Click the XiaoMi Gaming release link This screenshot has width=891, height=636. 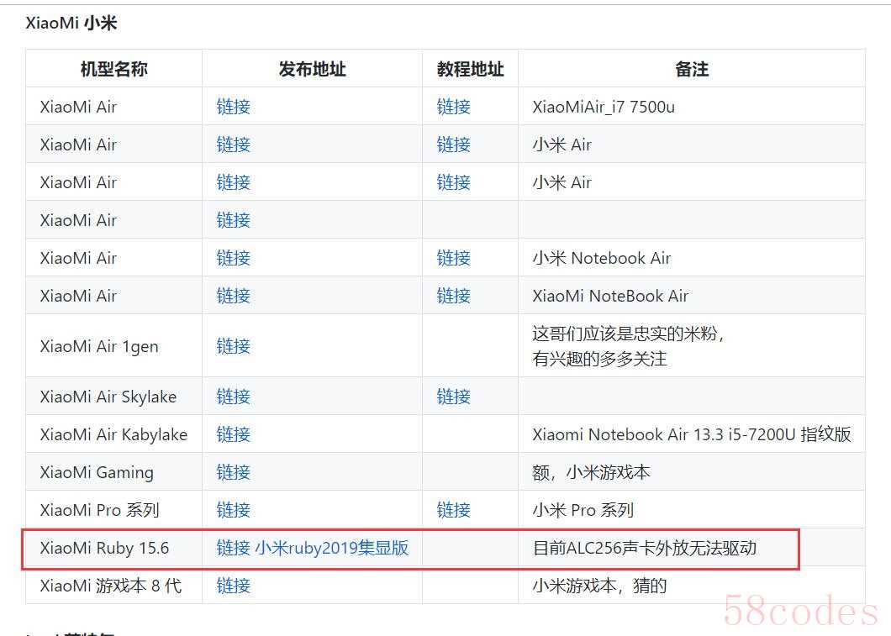[x=233, y=472]
